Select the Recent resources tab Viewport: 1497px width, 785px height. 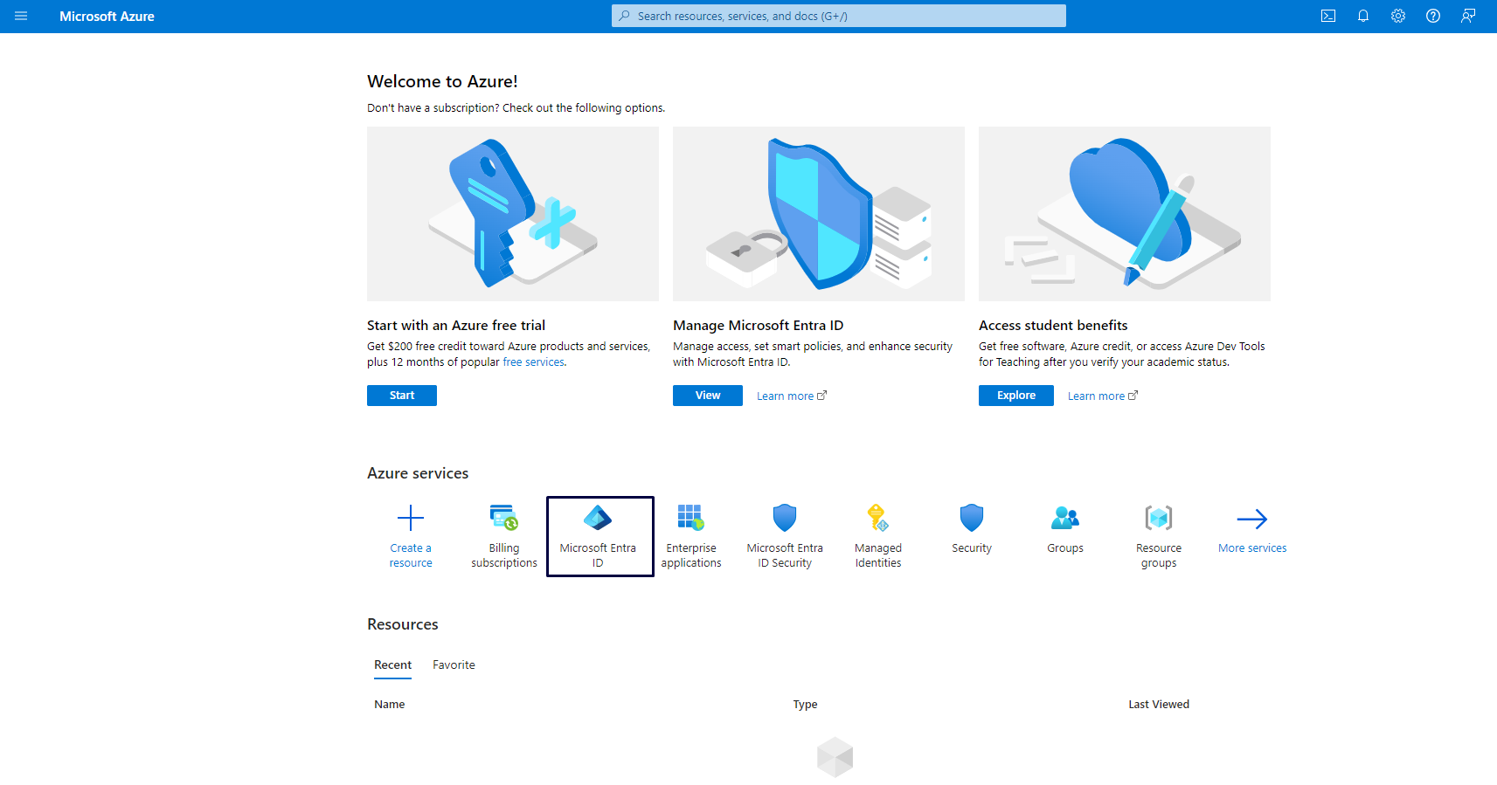[392, 664]
